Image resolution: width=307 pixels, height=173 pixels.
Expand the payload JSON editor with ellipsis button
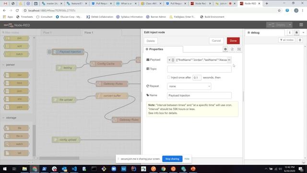tap(229, 60)
